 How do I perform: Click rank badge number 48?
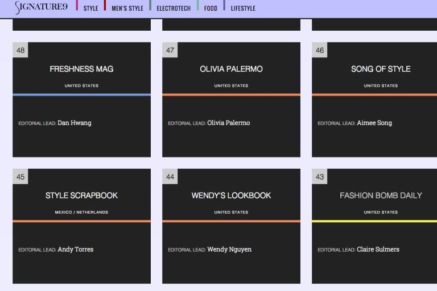pos(20,50)
